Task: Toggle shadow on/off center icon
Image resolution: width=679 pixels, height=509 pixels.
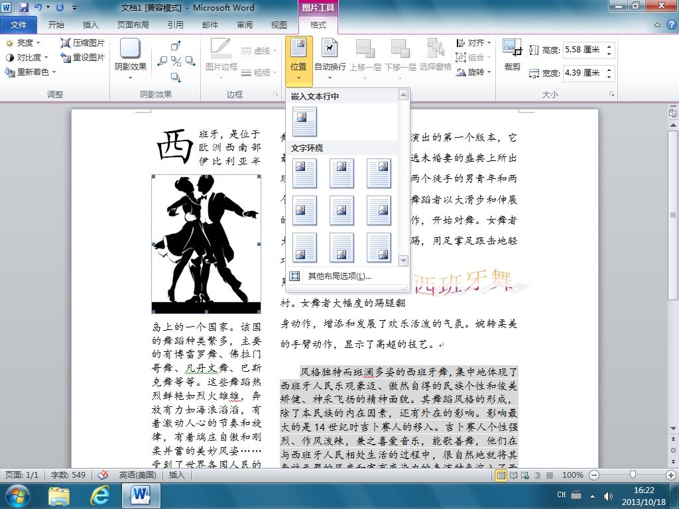Action: pos(176,61)
